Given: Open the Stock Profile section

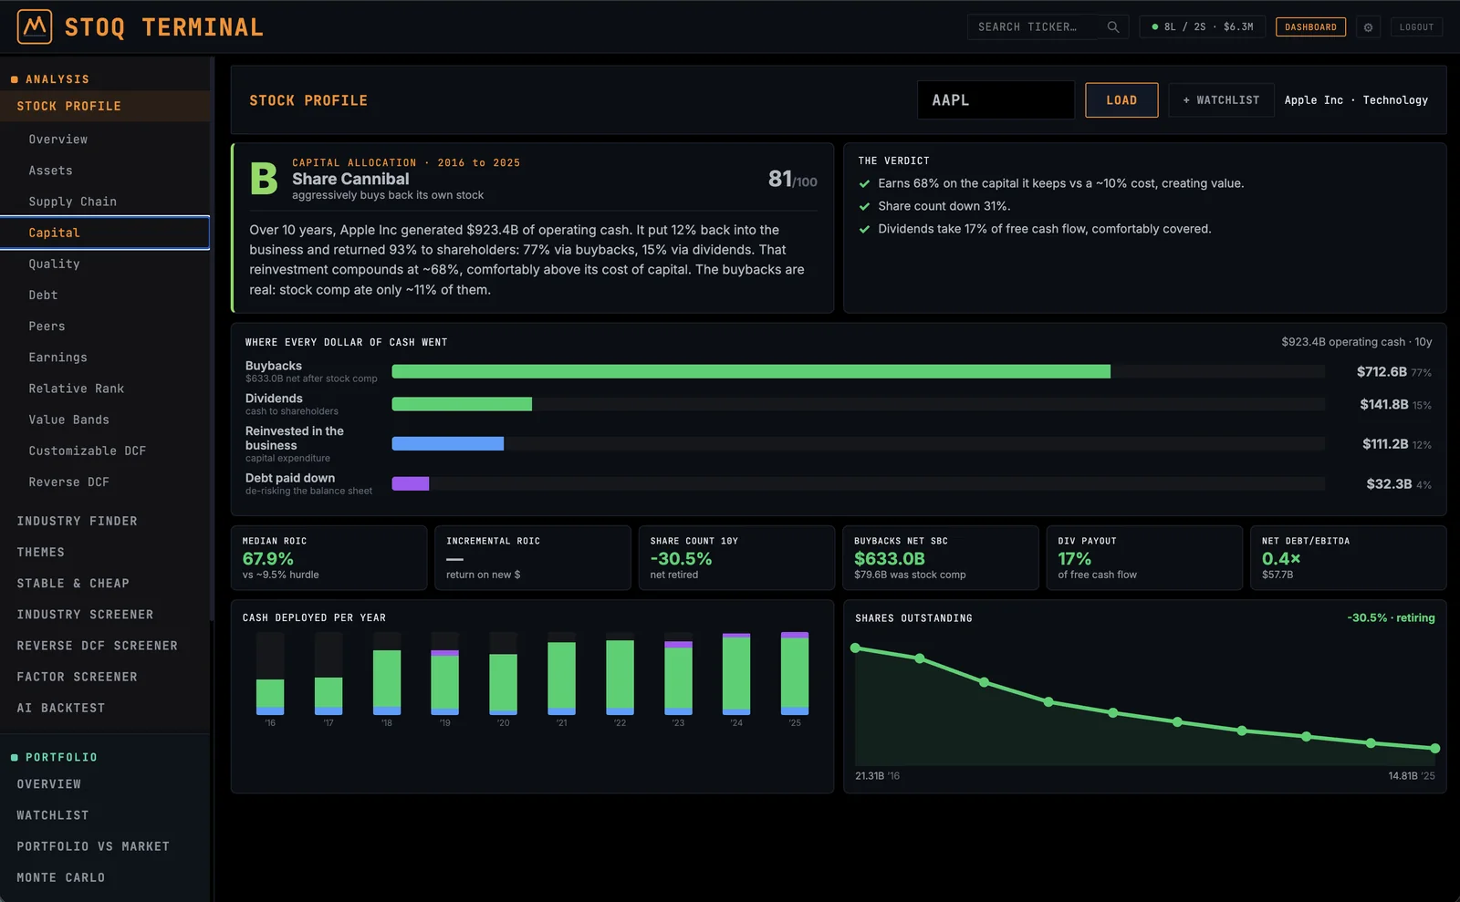Looking at the screenshot, I should 105,107.
